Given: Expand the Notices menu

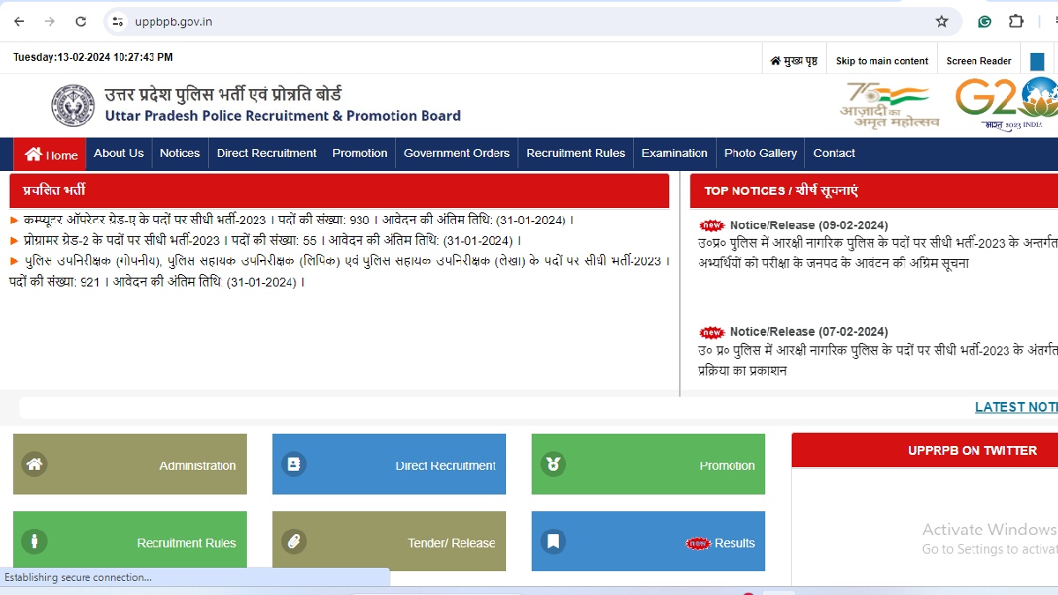Looking at the screenshot, I should [x=180, y=153].
